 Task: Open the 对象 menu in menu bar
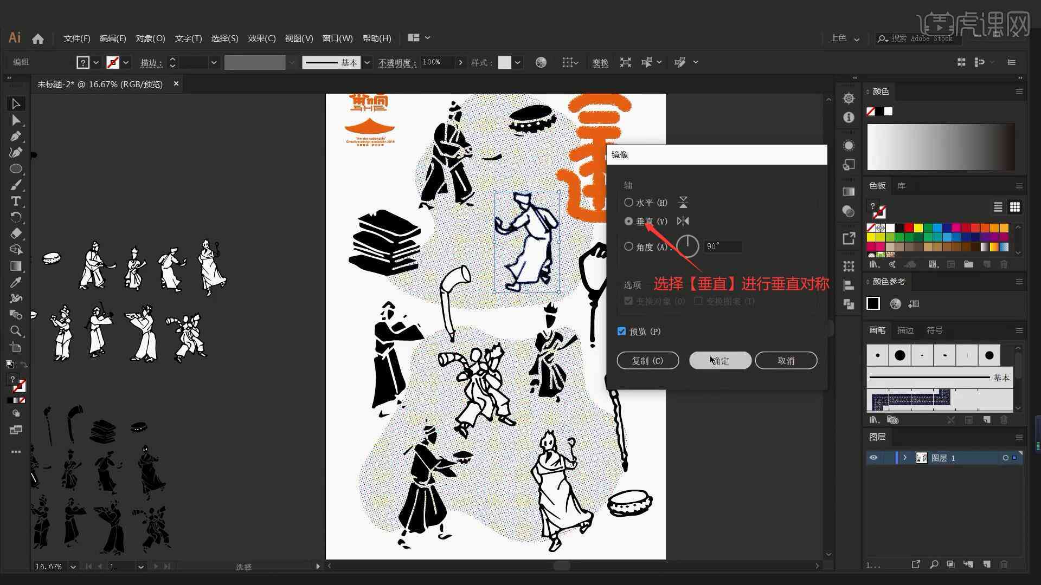[151, 38]
